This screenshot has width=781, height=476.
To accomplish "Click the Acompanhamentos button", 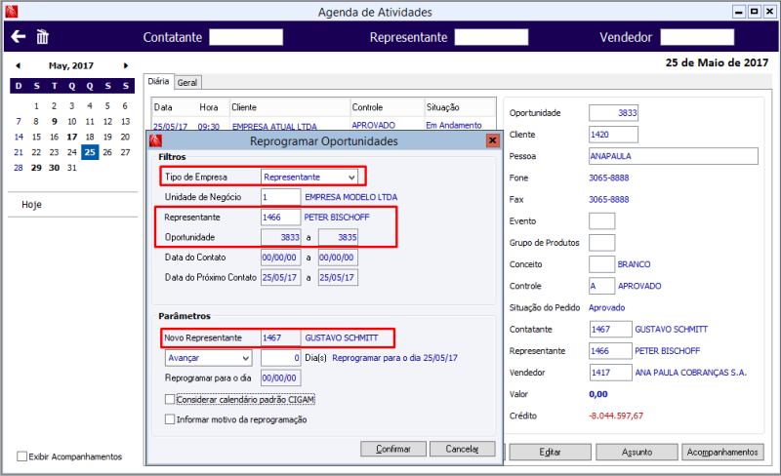I will click(x=722, y=452).
